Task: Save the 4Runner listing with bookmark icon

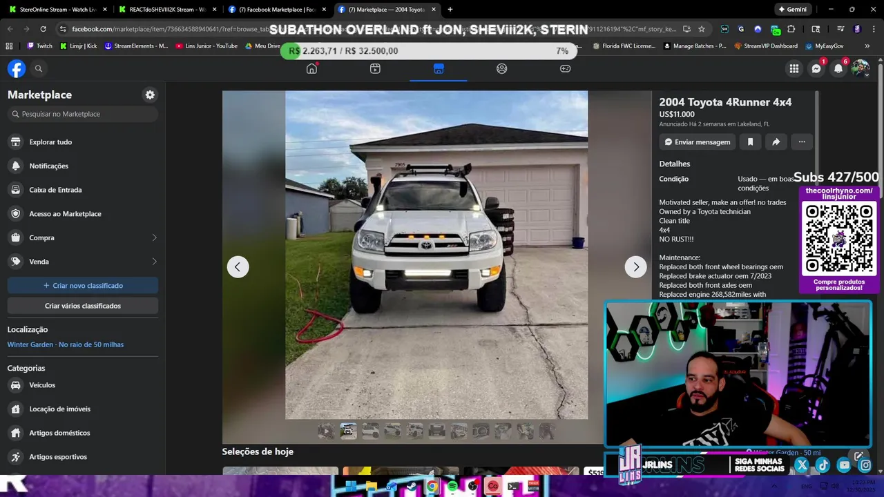Action: pos(750,142)
